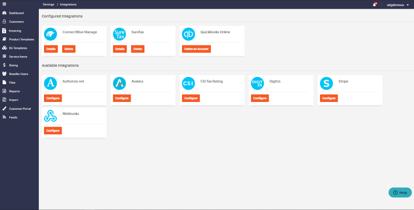Click the ConnectWise Manage logo
Screen dimensions: 414x210
(50, 34)
